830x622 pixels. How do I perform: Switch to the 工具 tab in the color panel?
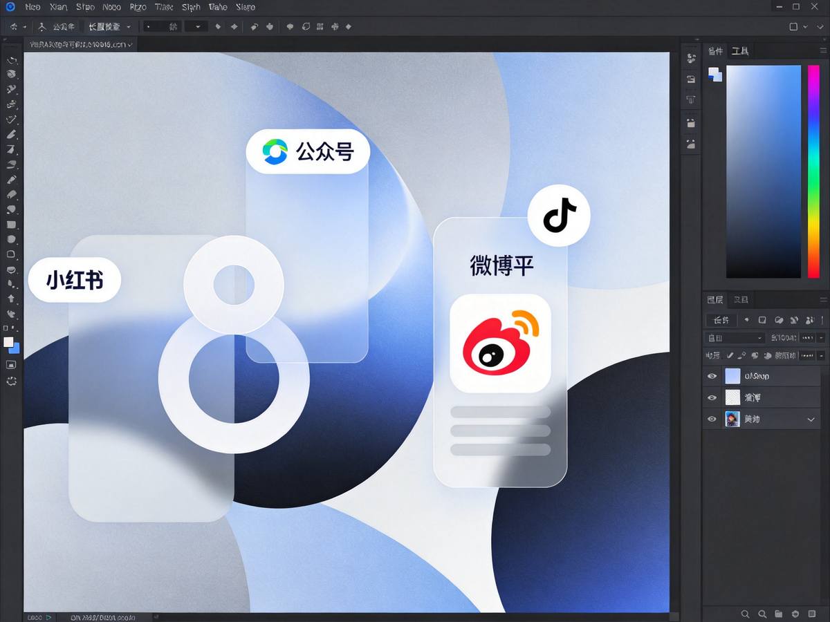pyautogui.click(x=740, y=51)
